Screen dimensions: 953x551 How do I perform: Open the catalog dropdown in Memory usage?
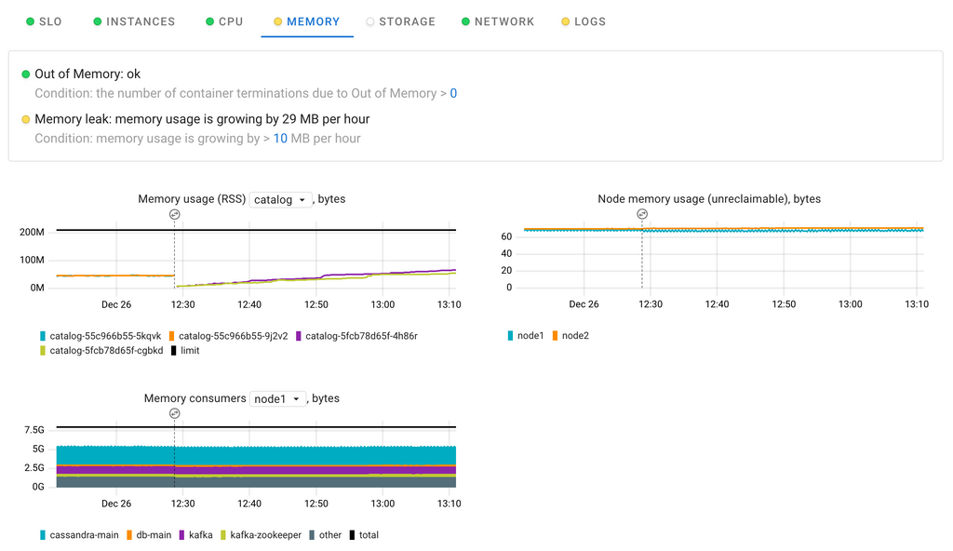pyautogui.click(x=280, y=199)
